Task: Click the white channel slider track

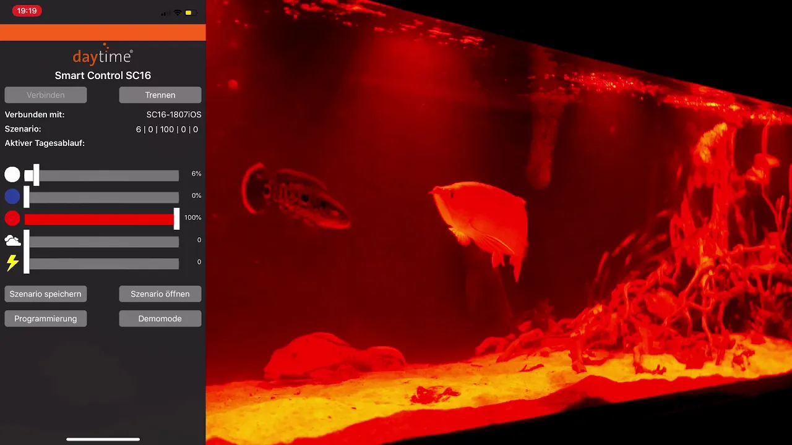Action: tap(101, 176)
